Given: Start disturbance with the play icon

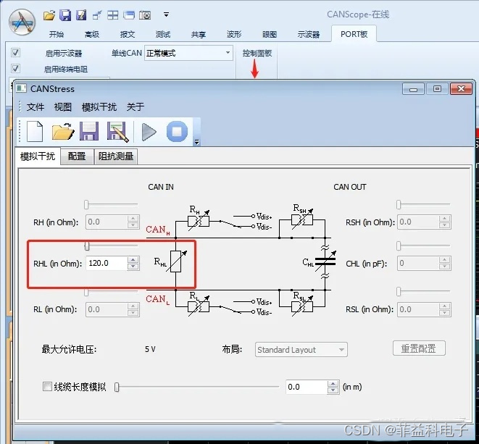Looking at the screenshot, I should 149,132.
